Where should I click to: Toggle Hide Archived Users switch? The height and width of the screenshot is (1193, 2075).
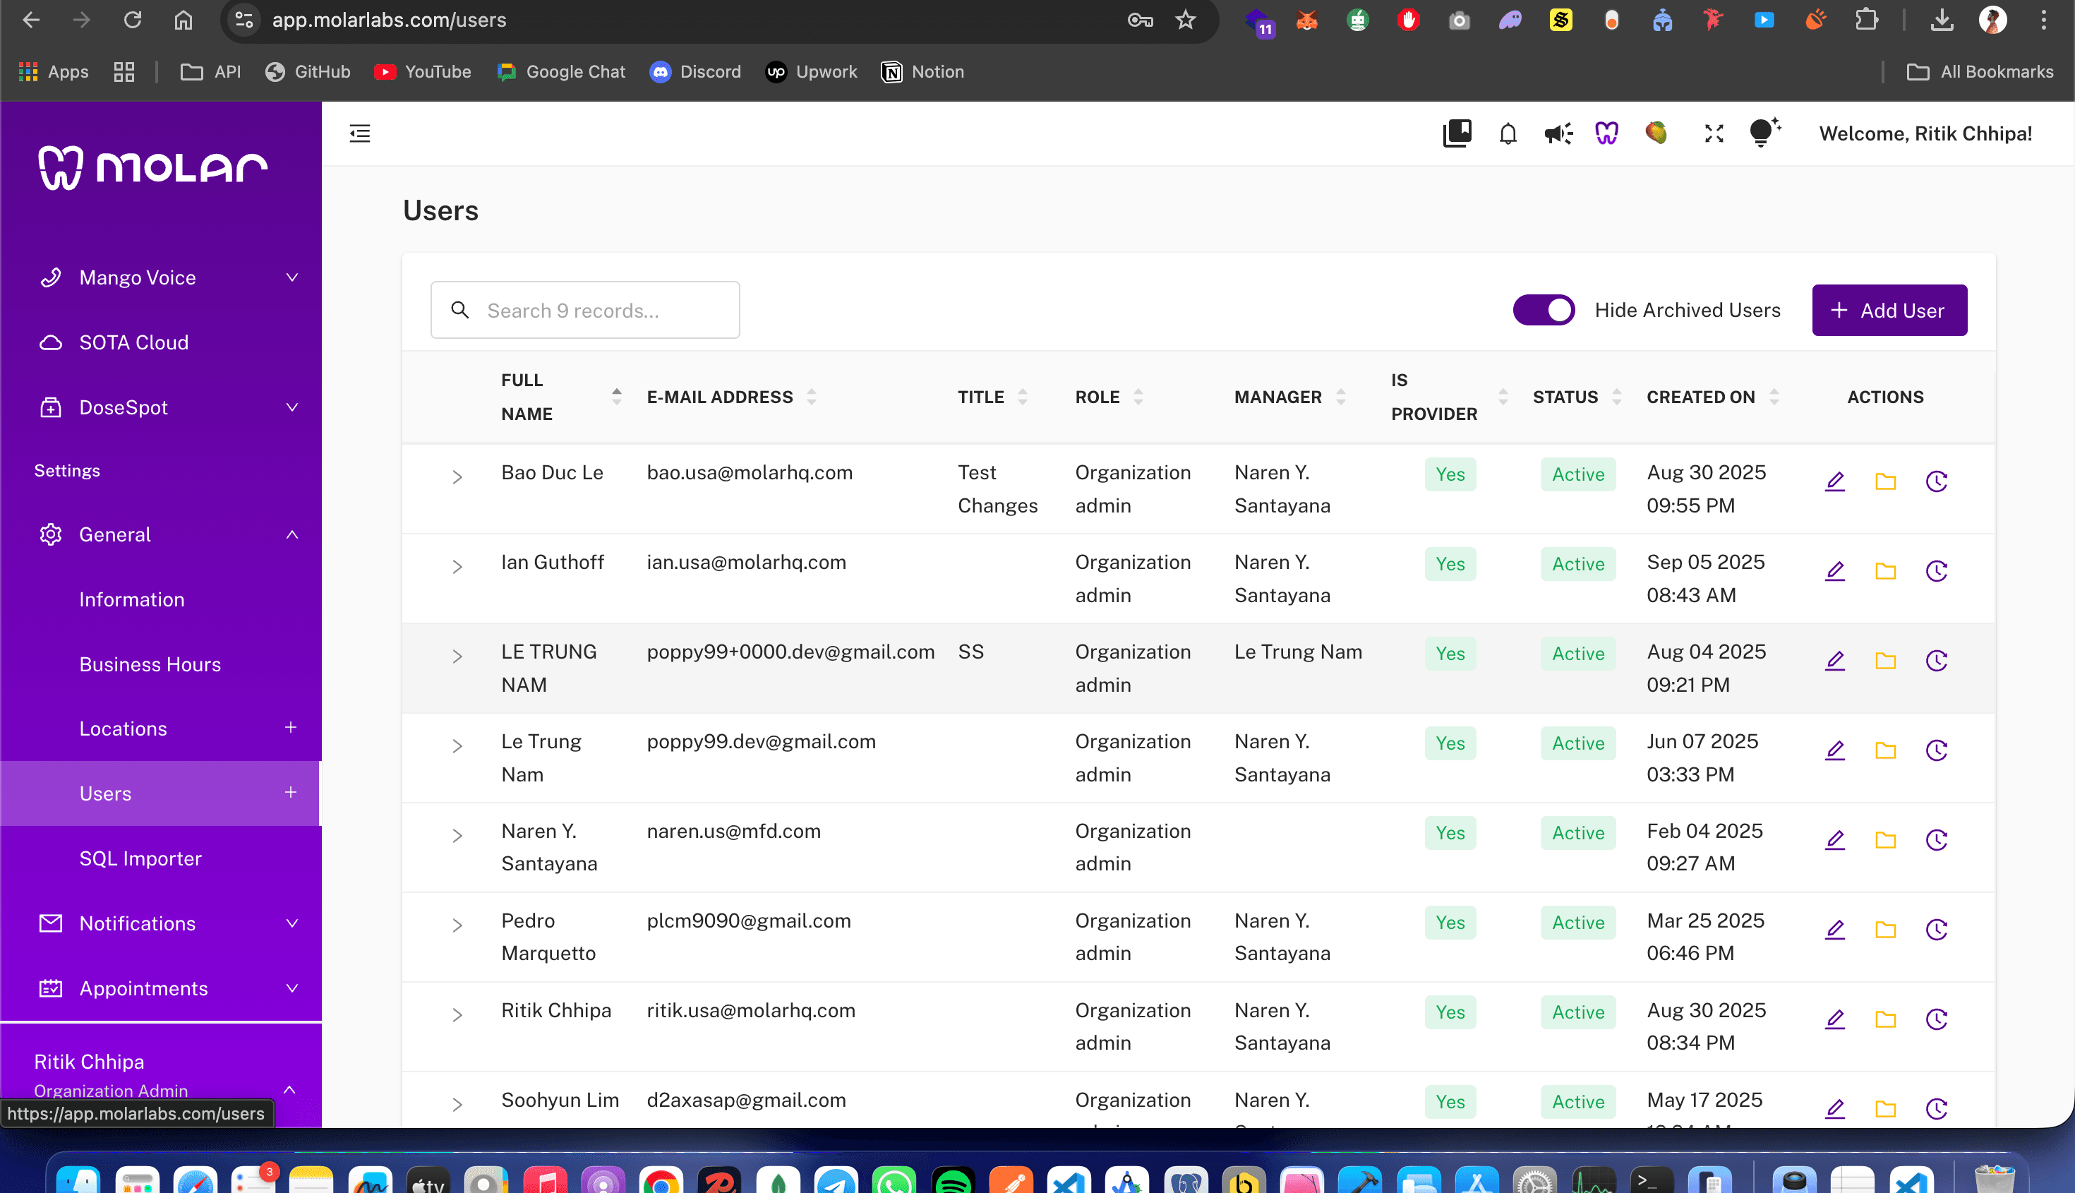coord(1544,311)
